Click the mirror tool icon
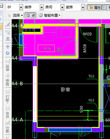The width and height of the screenshot is (110, 139). click(8, 39)
